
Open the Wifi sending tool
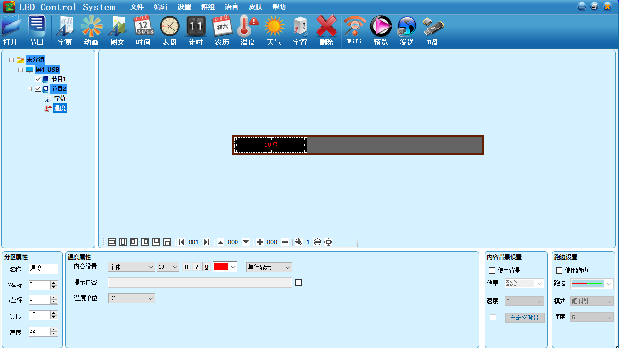(354, 30)
